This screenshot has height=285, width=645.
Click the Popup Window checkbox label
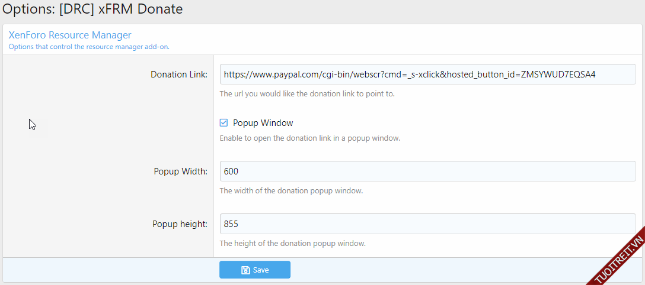pos(263,123)
